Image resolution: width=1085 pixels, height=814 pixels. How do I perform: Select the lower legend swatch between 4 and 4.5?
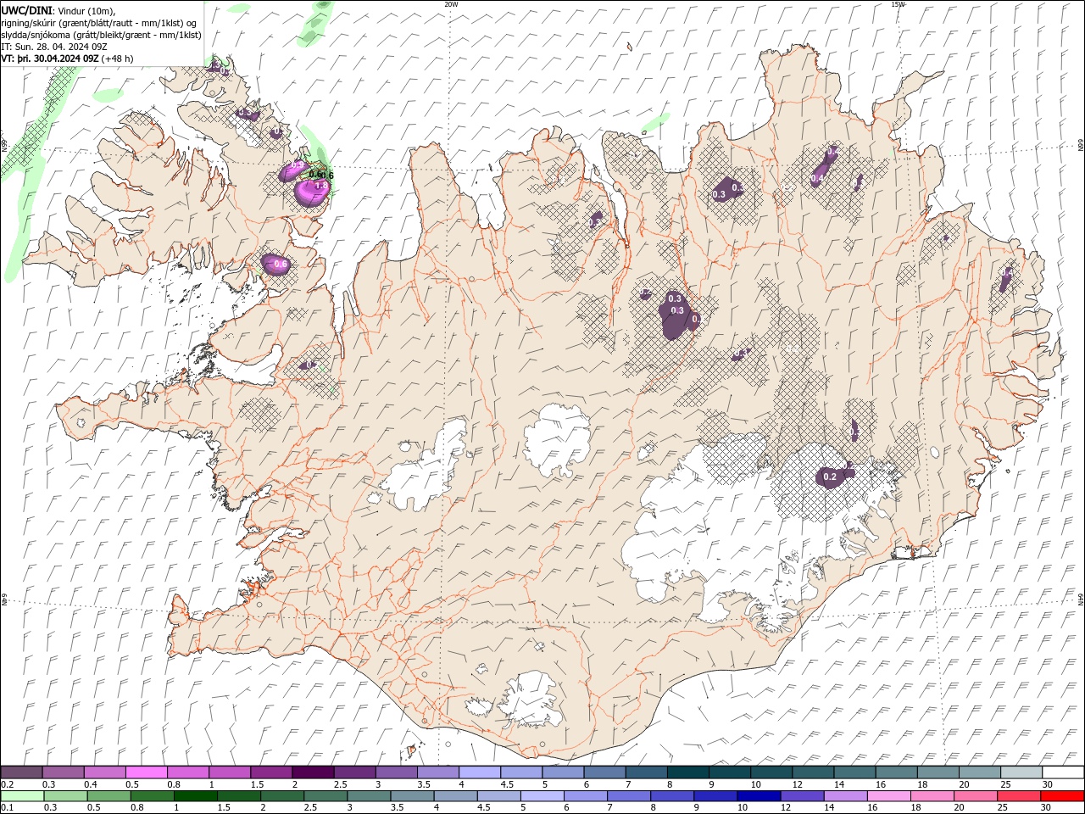pos(455,796)
